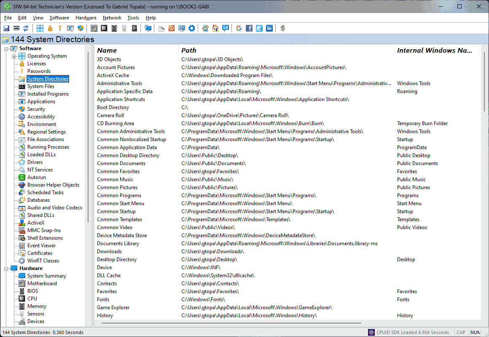Save the system report via disk icon

pyautogui.click(x=6, y=28)
